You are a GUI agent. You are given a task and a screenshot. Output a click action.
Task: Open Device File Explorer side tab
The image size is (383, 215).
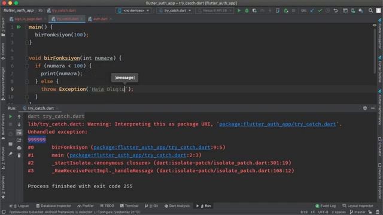pos(380,181)
